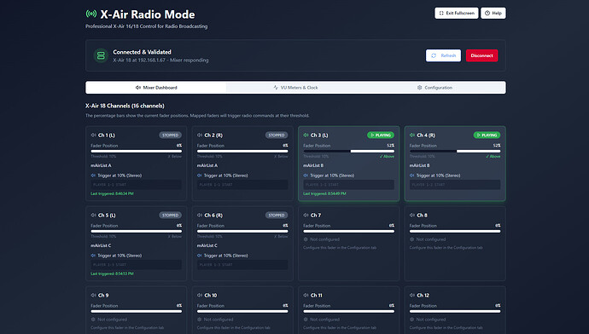Open the Configuration tab
589x334 pixels.
[434, 88]
